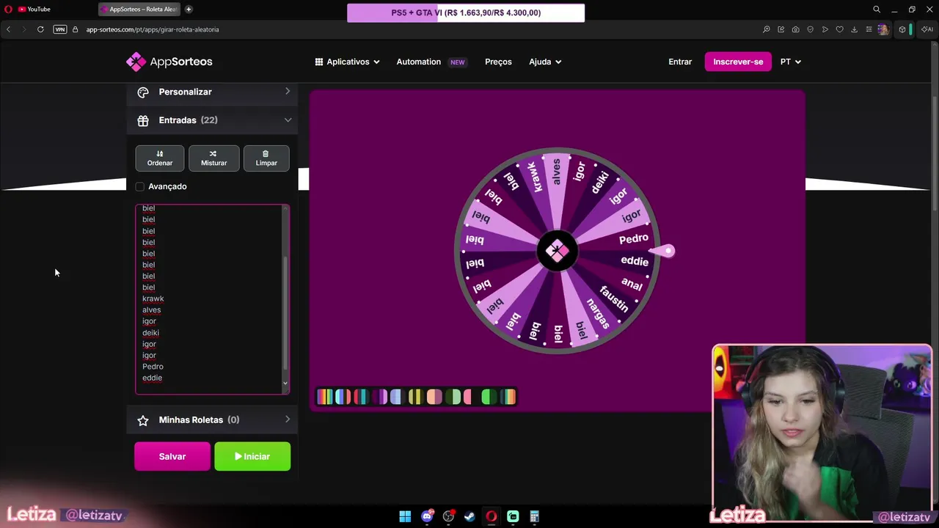Click the Entradas gift icon
The height and width of the screenshot is (528, 939).
pos(143,120)
